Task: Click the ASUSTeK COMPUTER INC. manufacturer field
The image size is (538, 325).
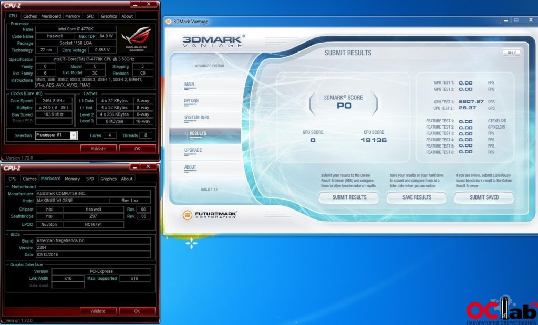Action: 93,194
